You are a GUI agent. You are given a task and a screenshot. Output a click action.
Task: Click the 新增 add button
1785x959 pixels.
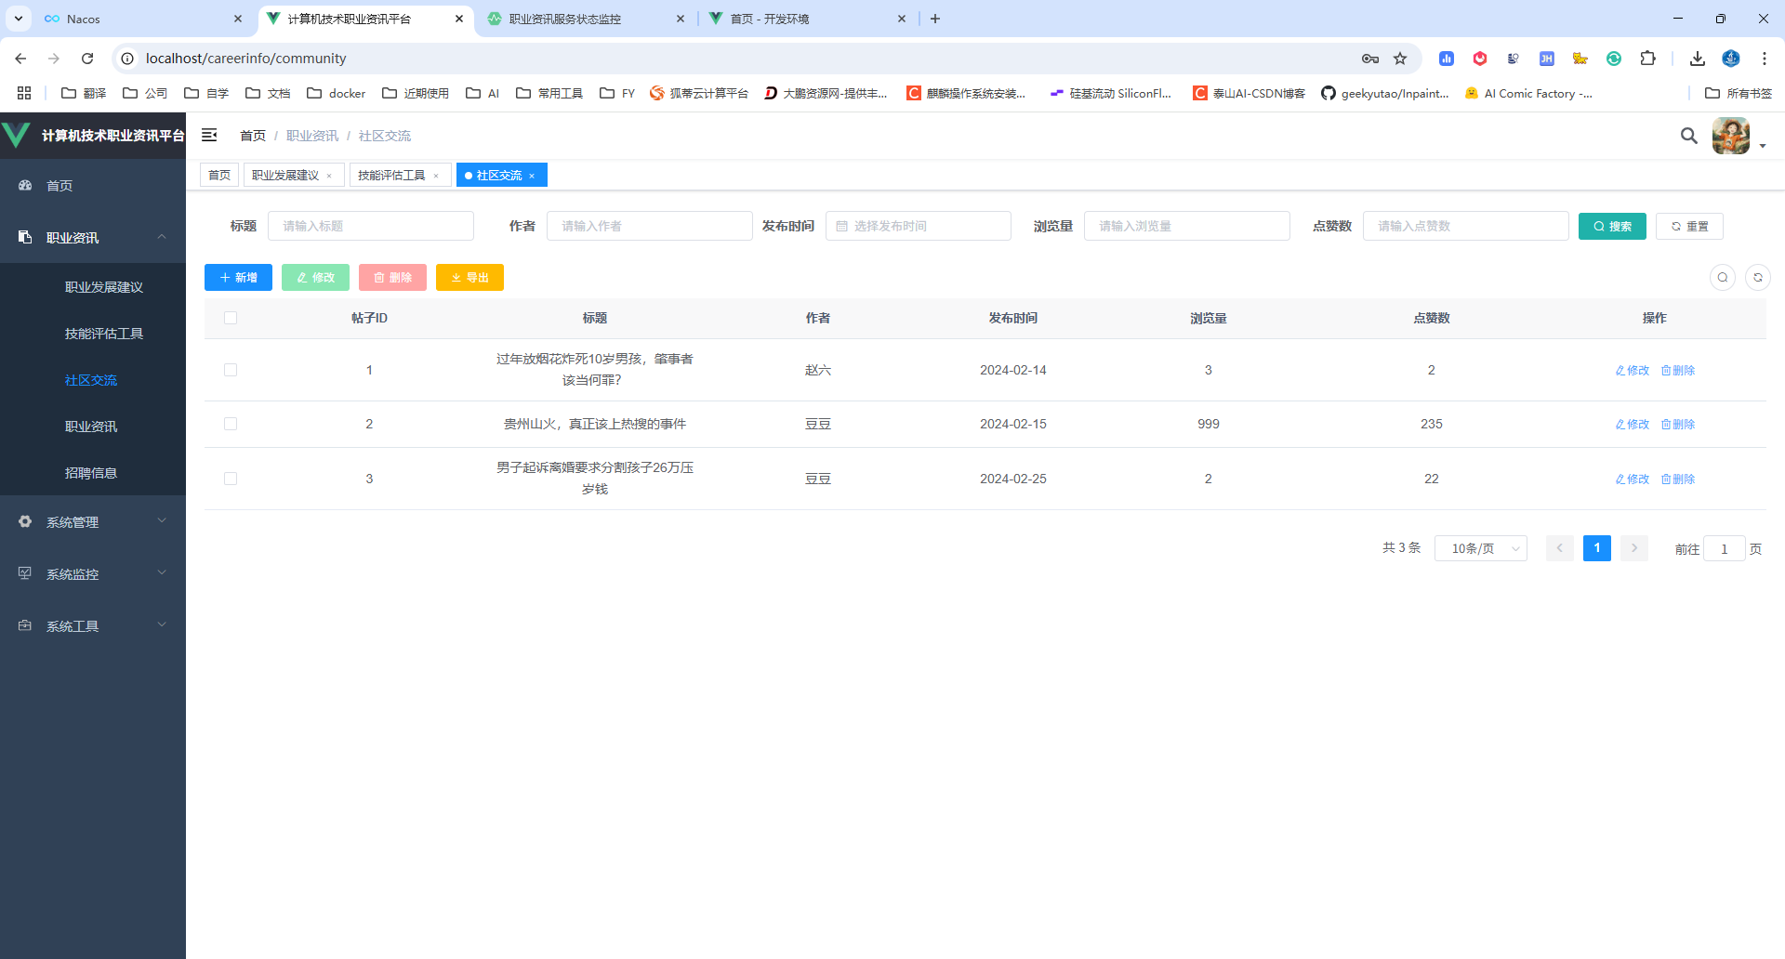point(238,277)
